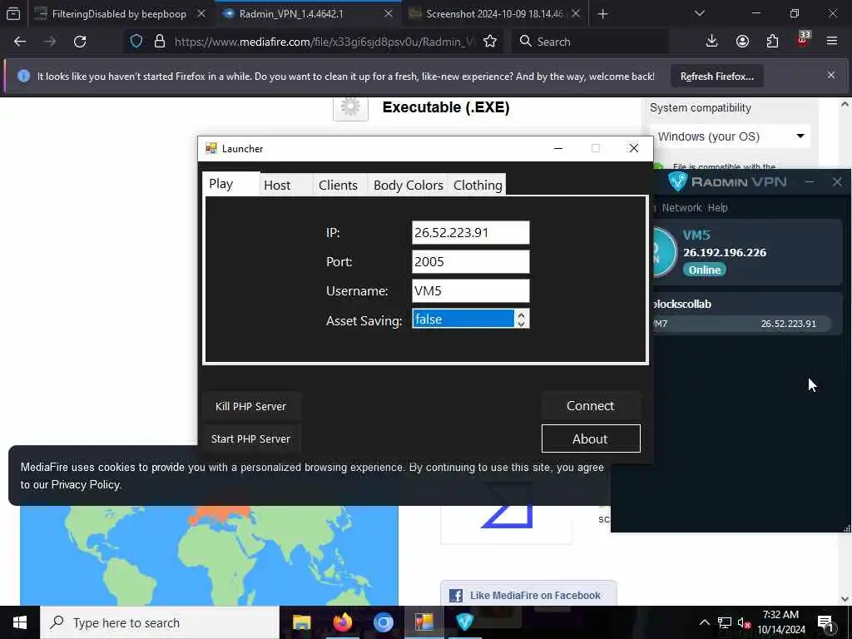Screen dimensions: 852x639
Task: Click VM5 name in Radmin VPN
Action: tap(696, 235)
